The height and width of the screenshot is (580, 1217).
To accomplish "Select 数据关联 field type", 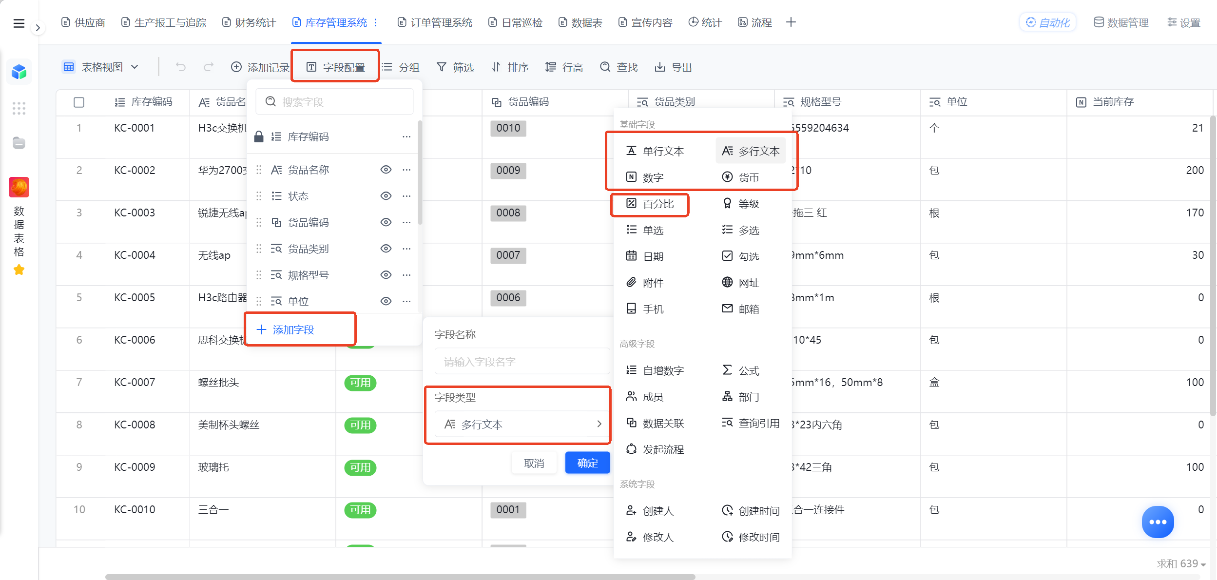I will [655, 423].
